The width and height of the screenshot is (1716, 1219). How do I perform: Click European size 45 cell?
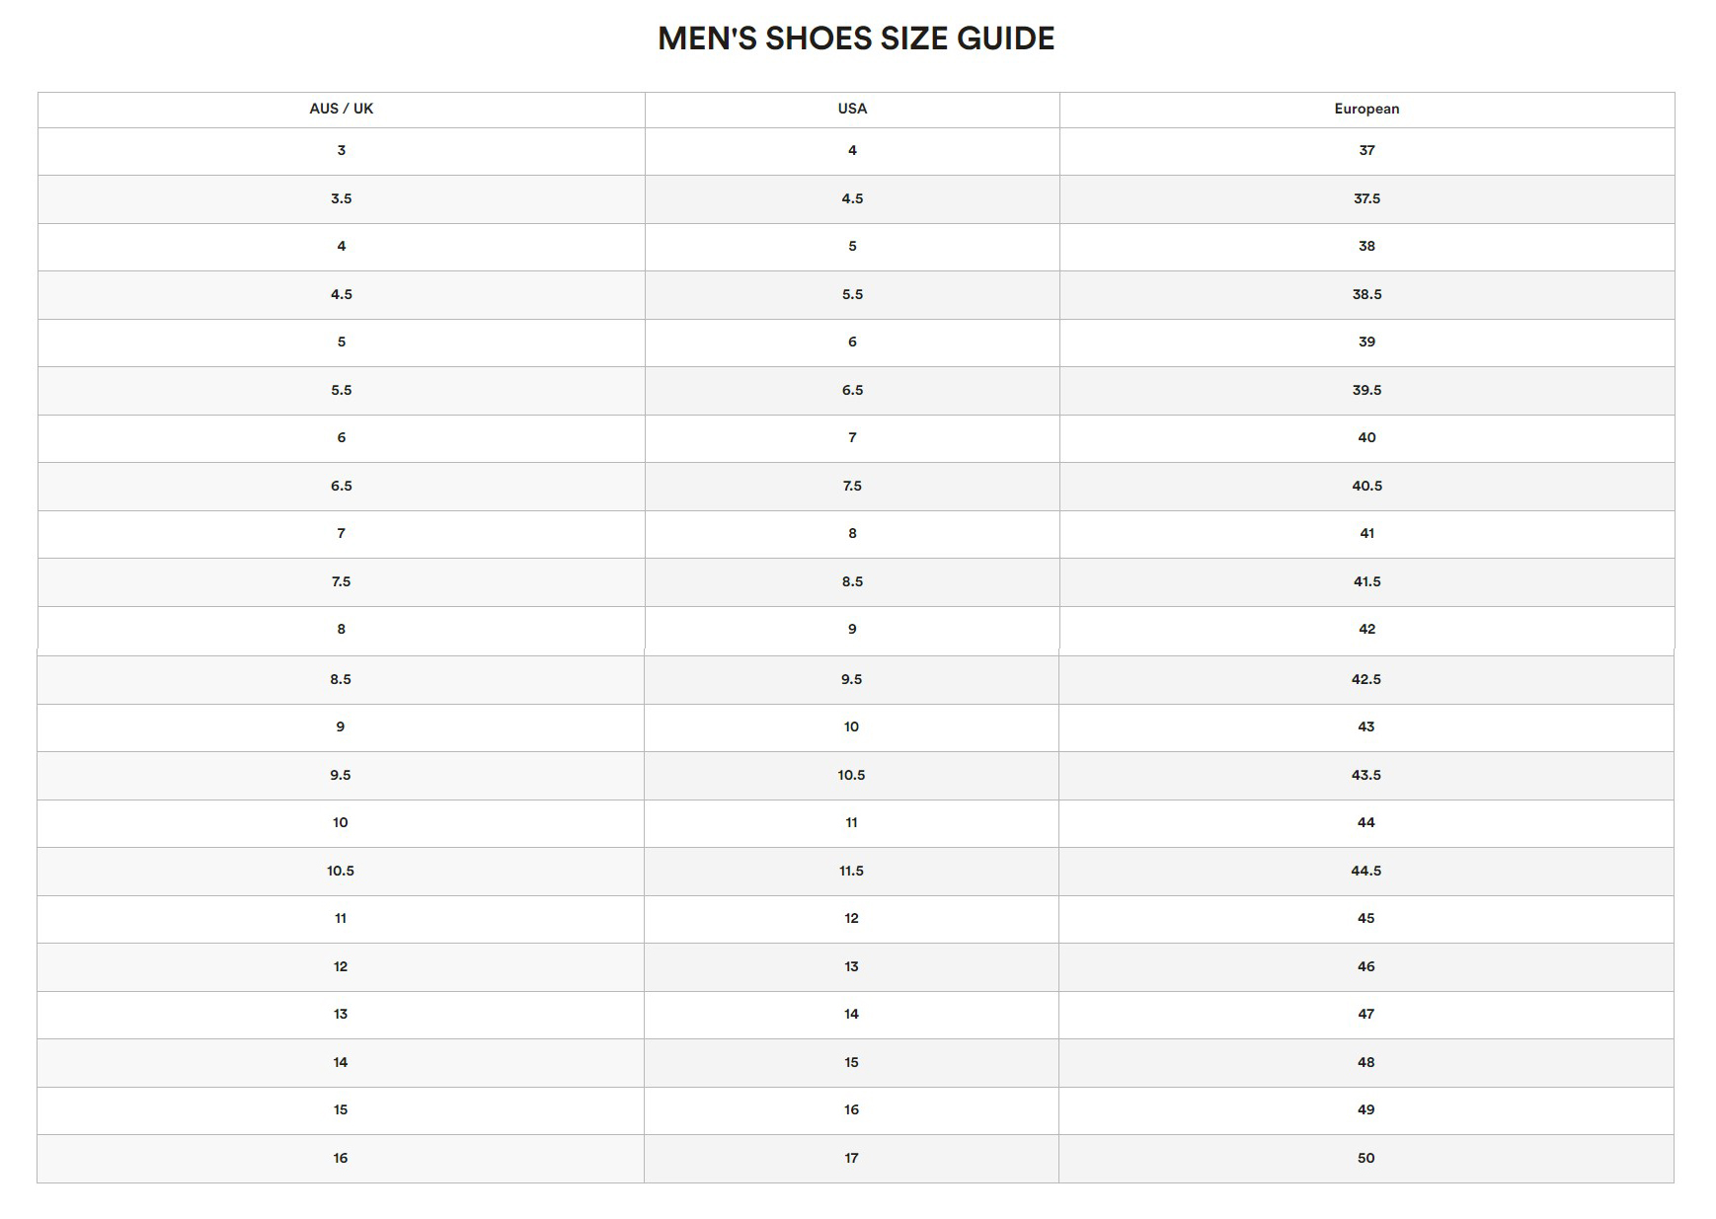[x=1365, y=919]
